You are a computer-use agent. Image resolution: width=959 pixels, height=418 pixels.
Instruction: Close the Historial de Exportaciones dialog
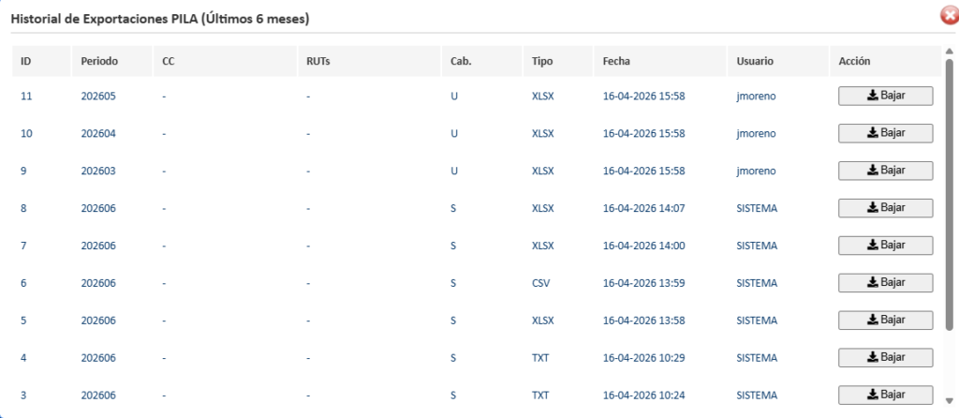[x=948, y=16]
